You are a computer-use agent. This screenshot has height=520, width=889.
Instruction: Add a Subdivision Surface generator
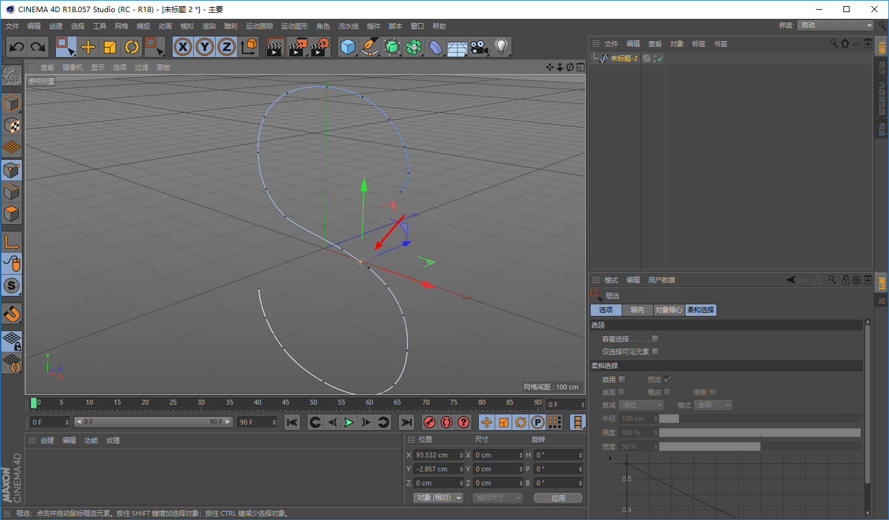point(392,47)
